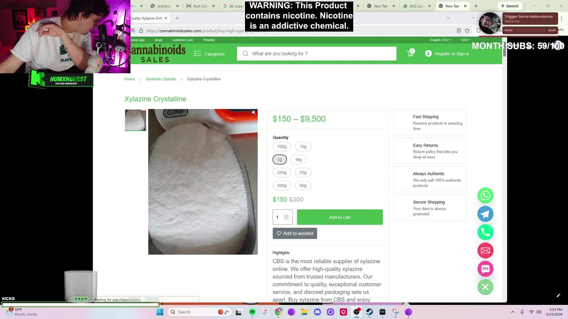Open the red email contact bubble
The width and height of the screenshot is (568, 319).
click(485, 250)
